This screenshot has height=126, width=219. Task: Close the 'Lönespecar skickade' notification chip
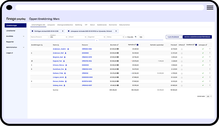116,31
